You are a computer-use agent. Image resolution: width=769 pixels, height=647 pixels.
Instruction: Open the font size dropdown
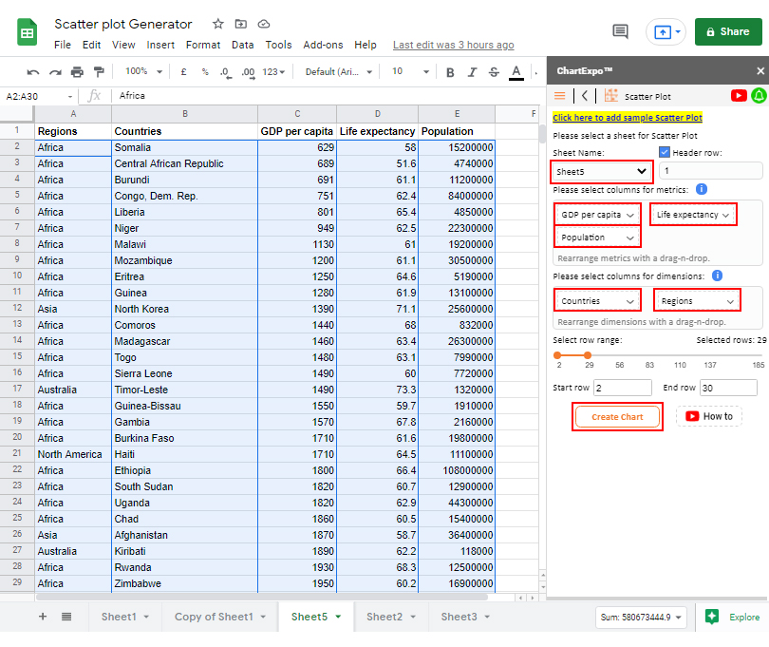coord(410,71)
